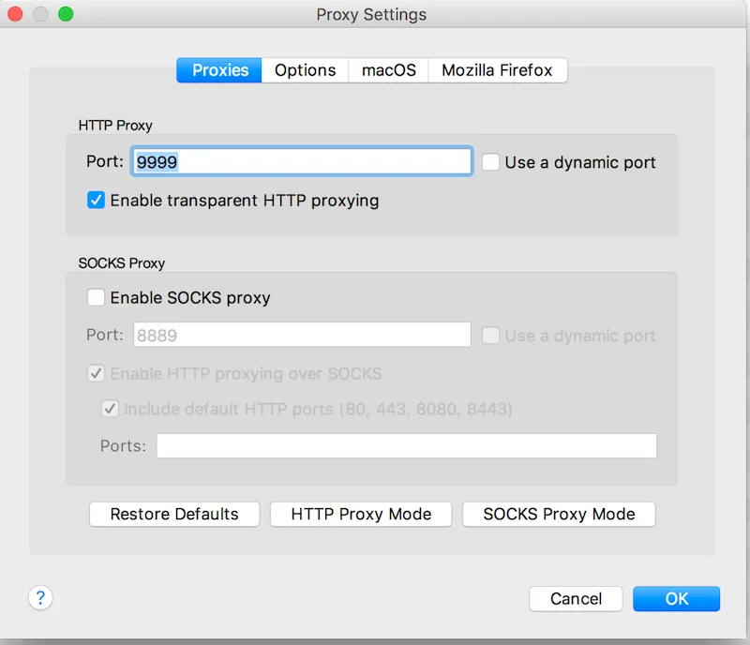Click the HTTP proxy Port field

pos(300,160)
